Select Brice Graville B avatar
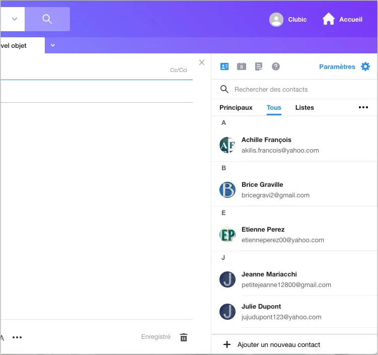Viewport: 378px width, 355px height. click(x=228, y=190)
